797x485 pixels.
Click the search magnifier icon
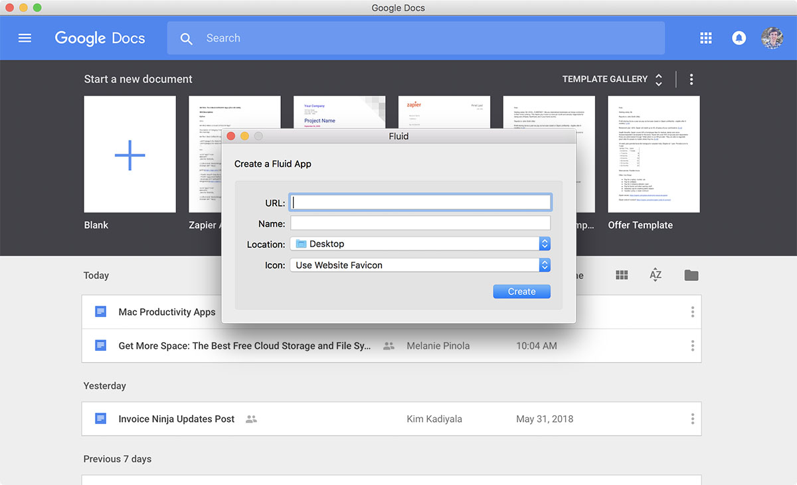pos(187,39)
